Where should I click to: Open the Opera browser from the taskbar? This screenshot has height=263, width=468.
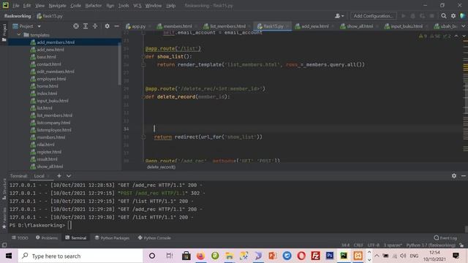(301, 256)
